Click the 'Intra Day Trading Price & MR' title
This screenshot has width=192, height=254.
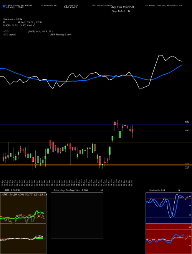click(71, 190)
